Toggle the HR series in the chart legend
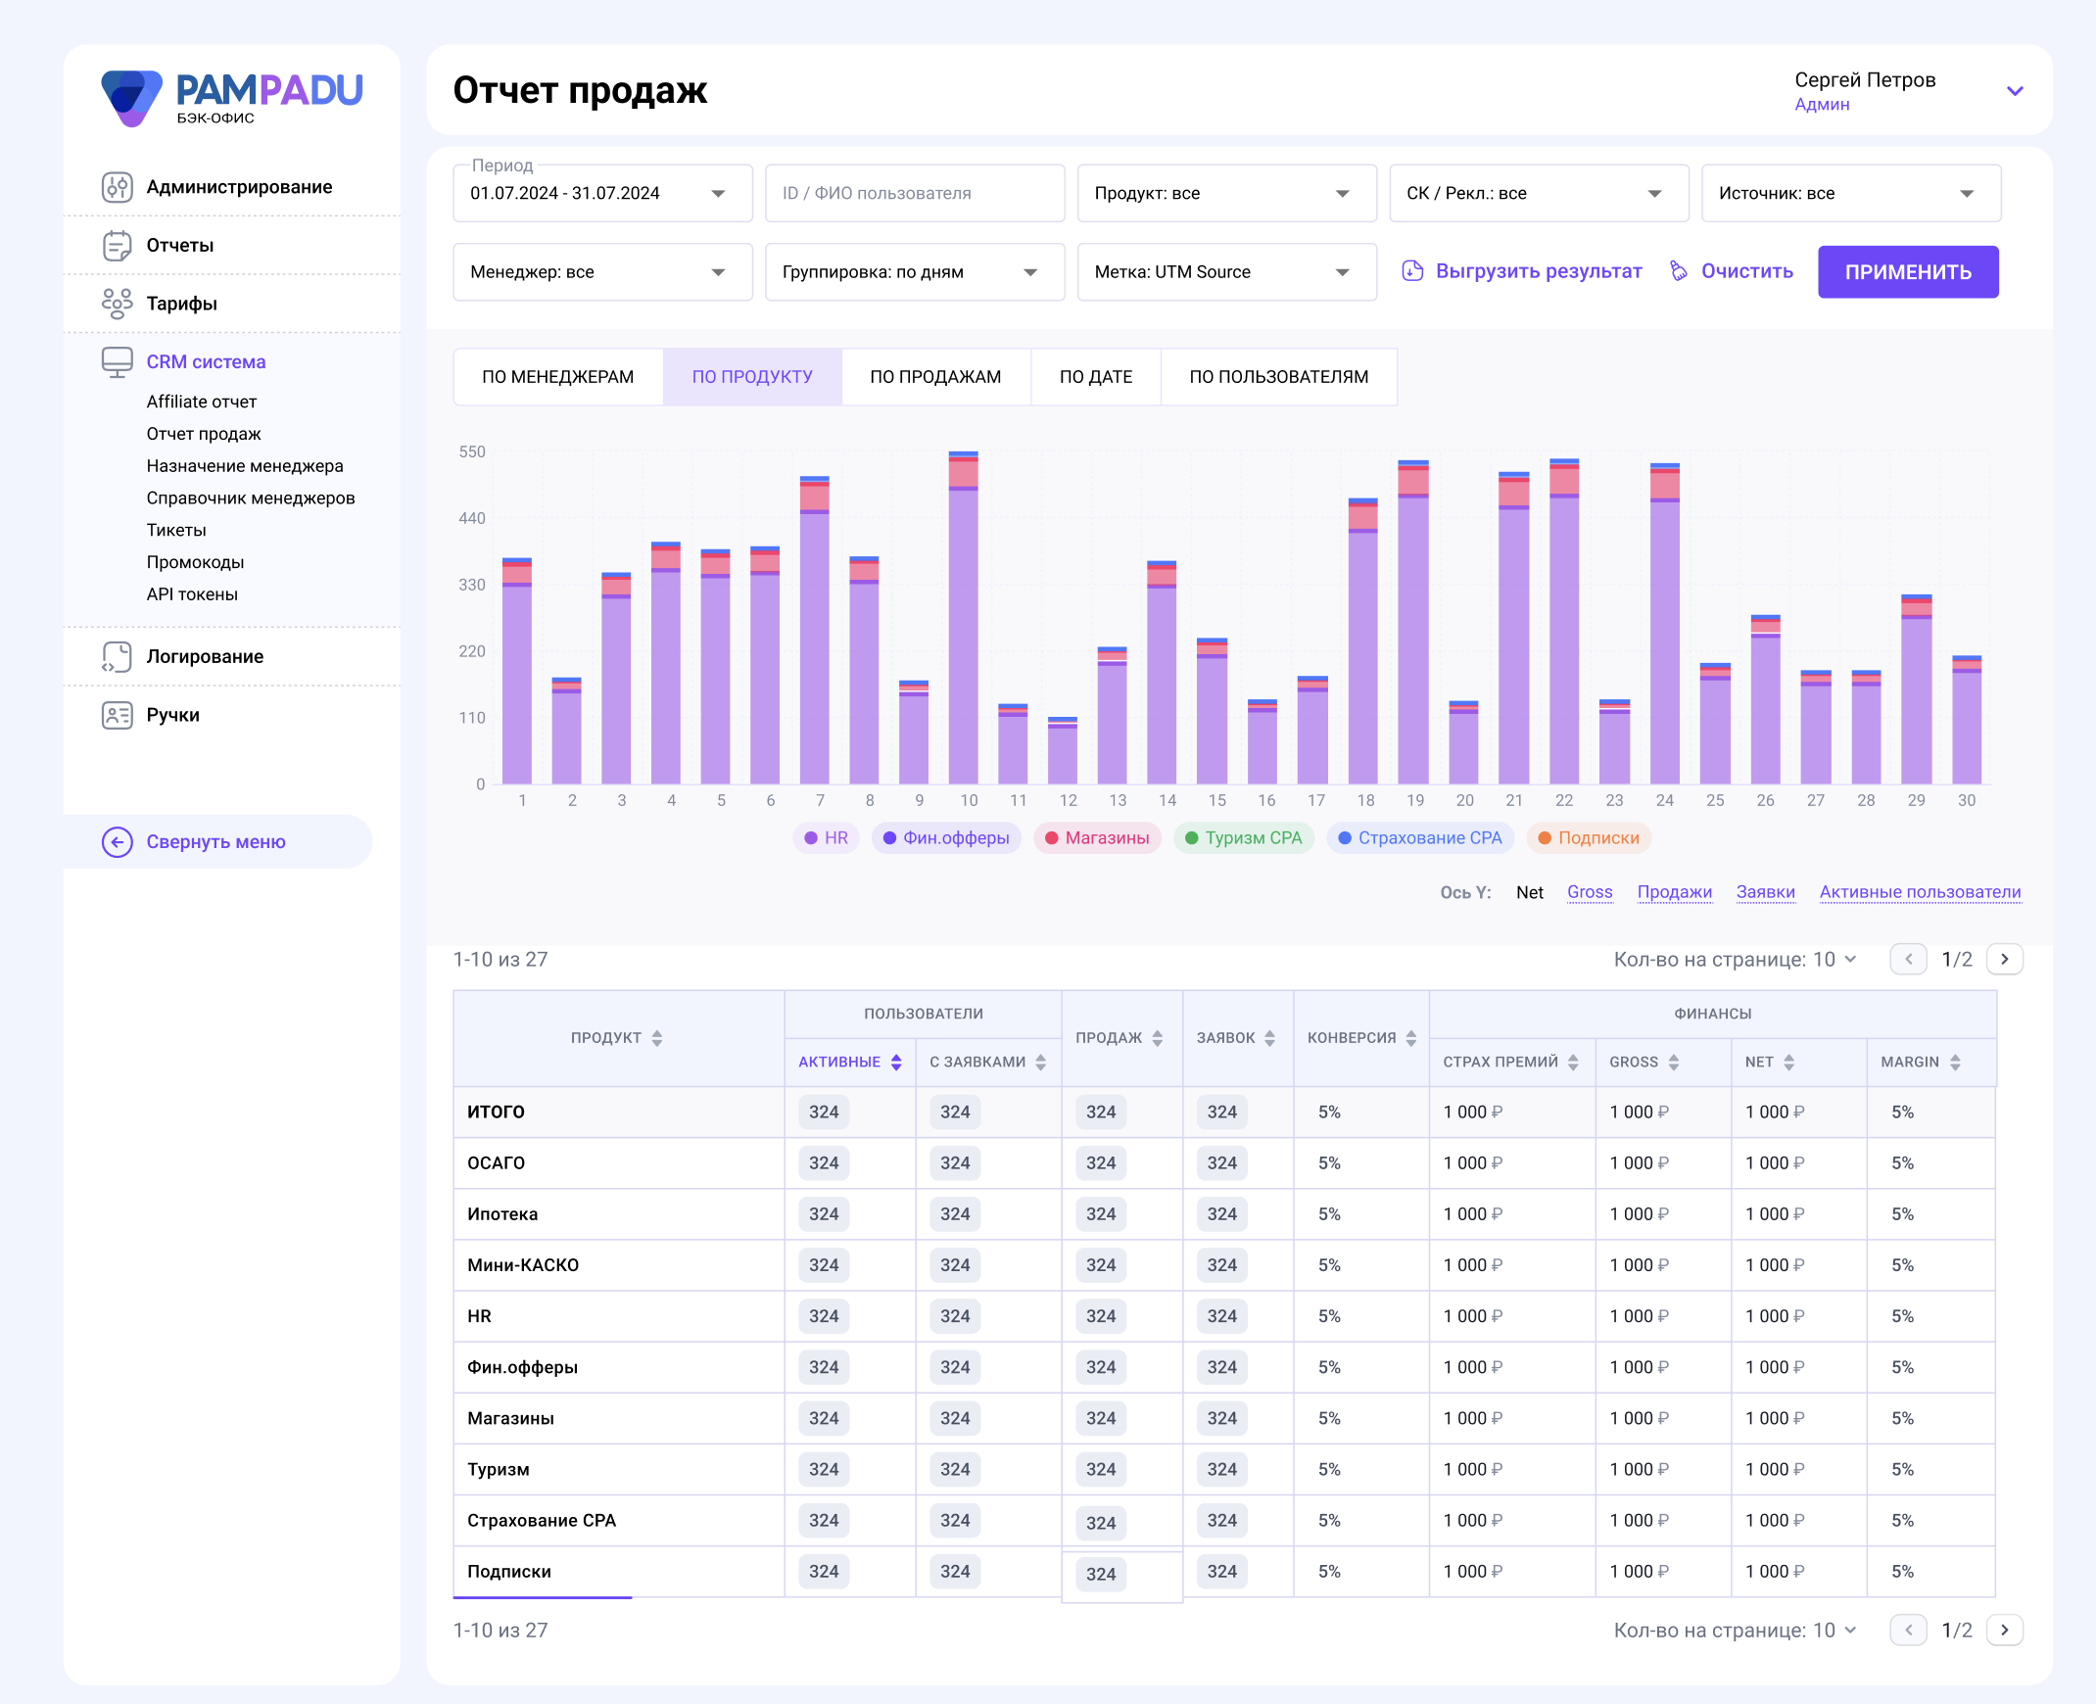2096x1704 pixels. tap(826, 838)
